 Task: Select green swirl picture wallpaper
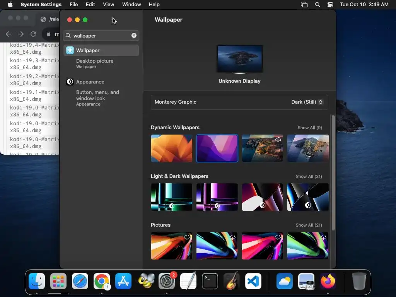tap(308, 246)
